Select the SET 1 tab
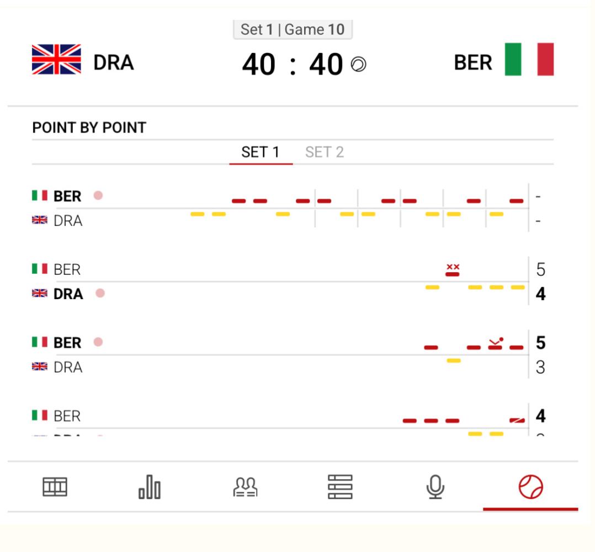The image size is (595, 552). coord(261,152)
